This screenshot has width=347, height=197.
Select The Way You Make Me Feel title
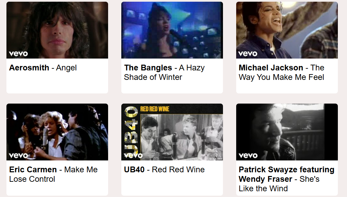(282, 72)
